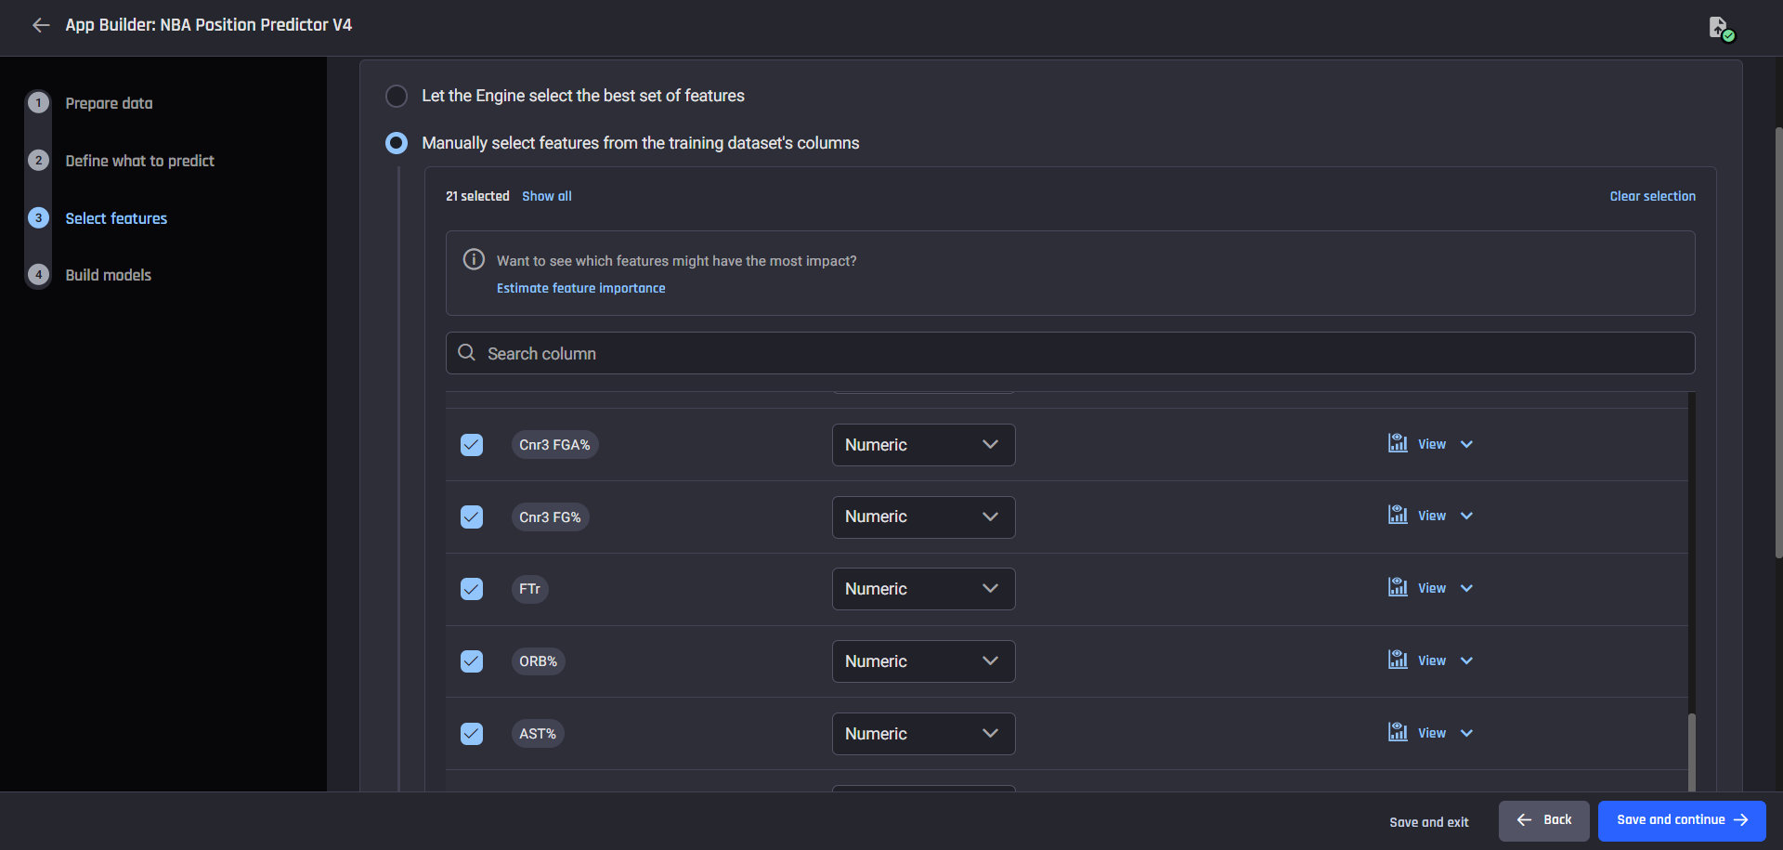
Task: Open the chart icon for AST%
Action: tap(1398, 732)
